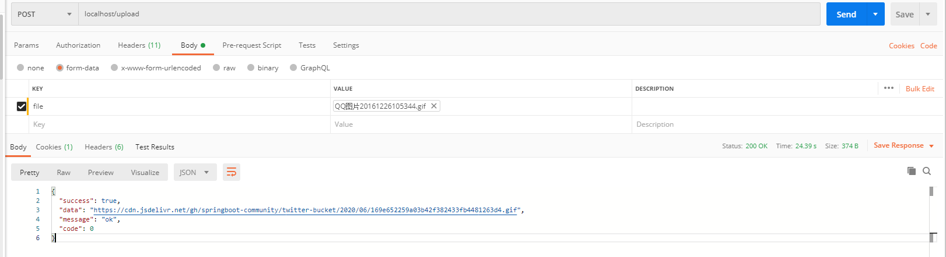Viewport: 946px width, 257px height.
Task: Click the wrap lines icon in response toolbar
Action: pyautogui.click(x=232, y=172)
